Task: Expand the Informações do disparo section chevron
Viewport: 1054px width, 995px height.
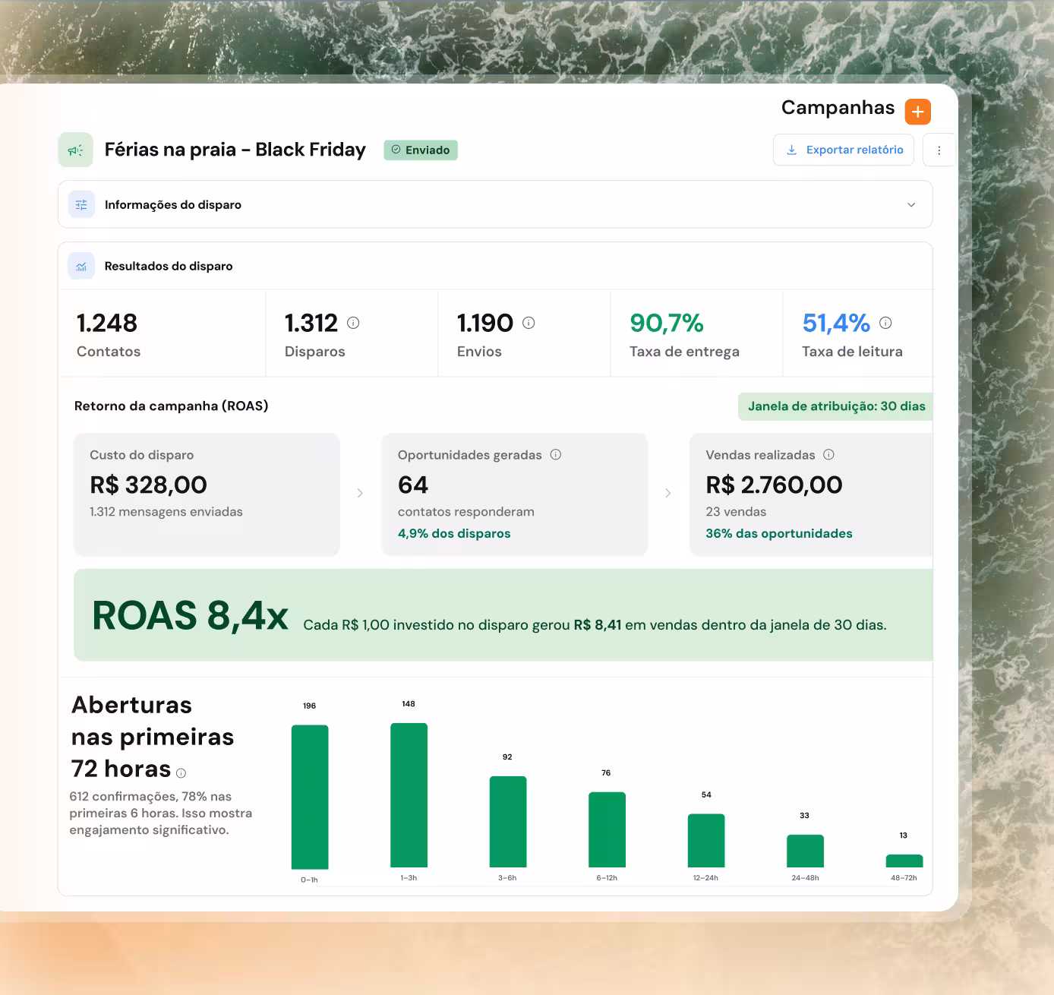Action: pos(911,205)
